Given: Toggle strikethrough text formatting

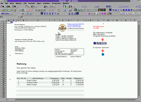Looking at the screenshot, I should click(x=53, y=14).
